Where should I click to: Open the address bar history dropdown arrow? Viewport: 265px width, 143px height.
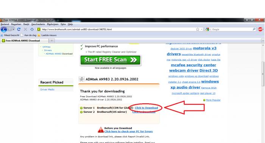[x=202, y=30]
